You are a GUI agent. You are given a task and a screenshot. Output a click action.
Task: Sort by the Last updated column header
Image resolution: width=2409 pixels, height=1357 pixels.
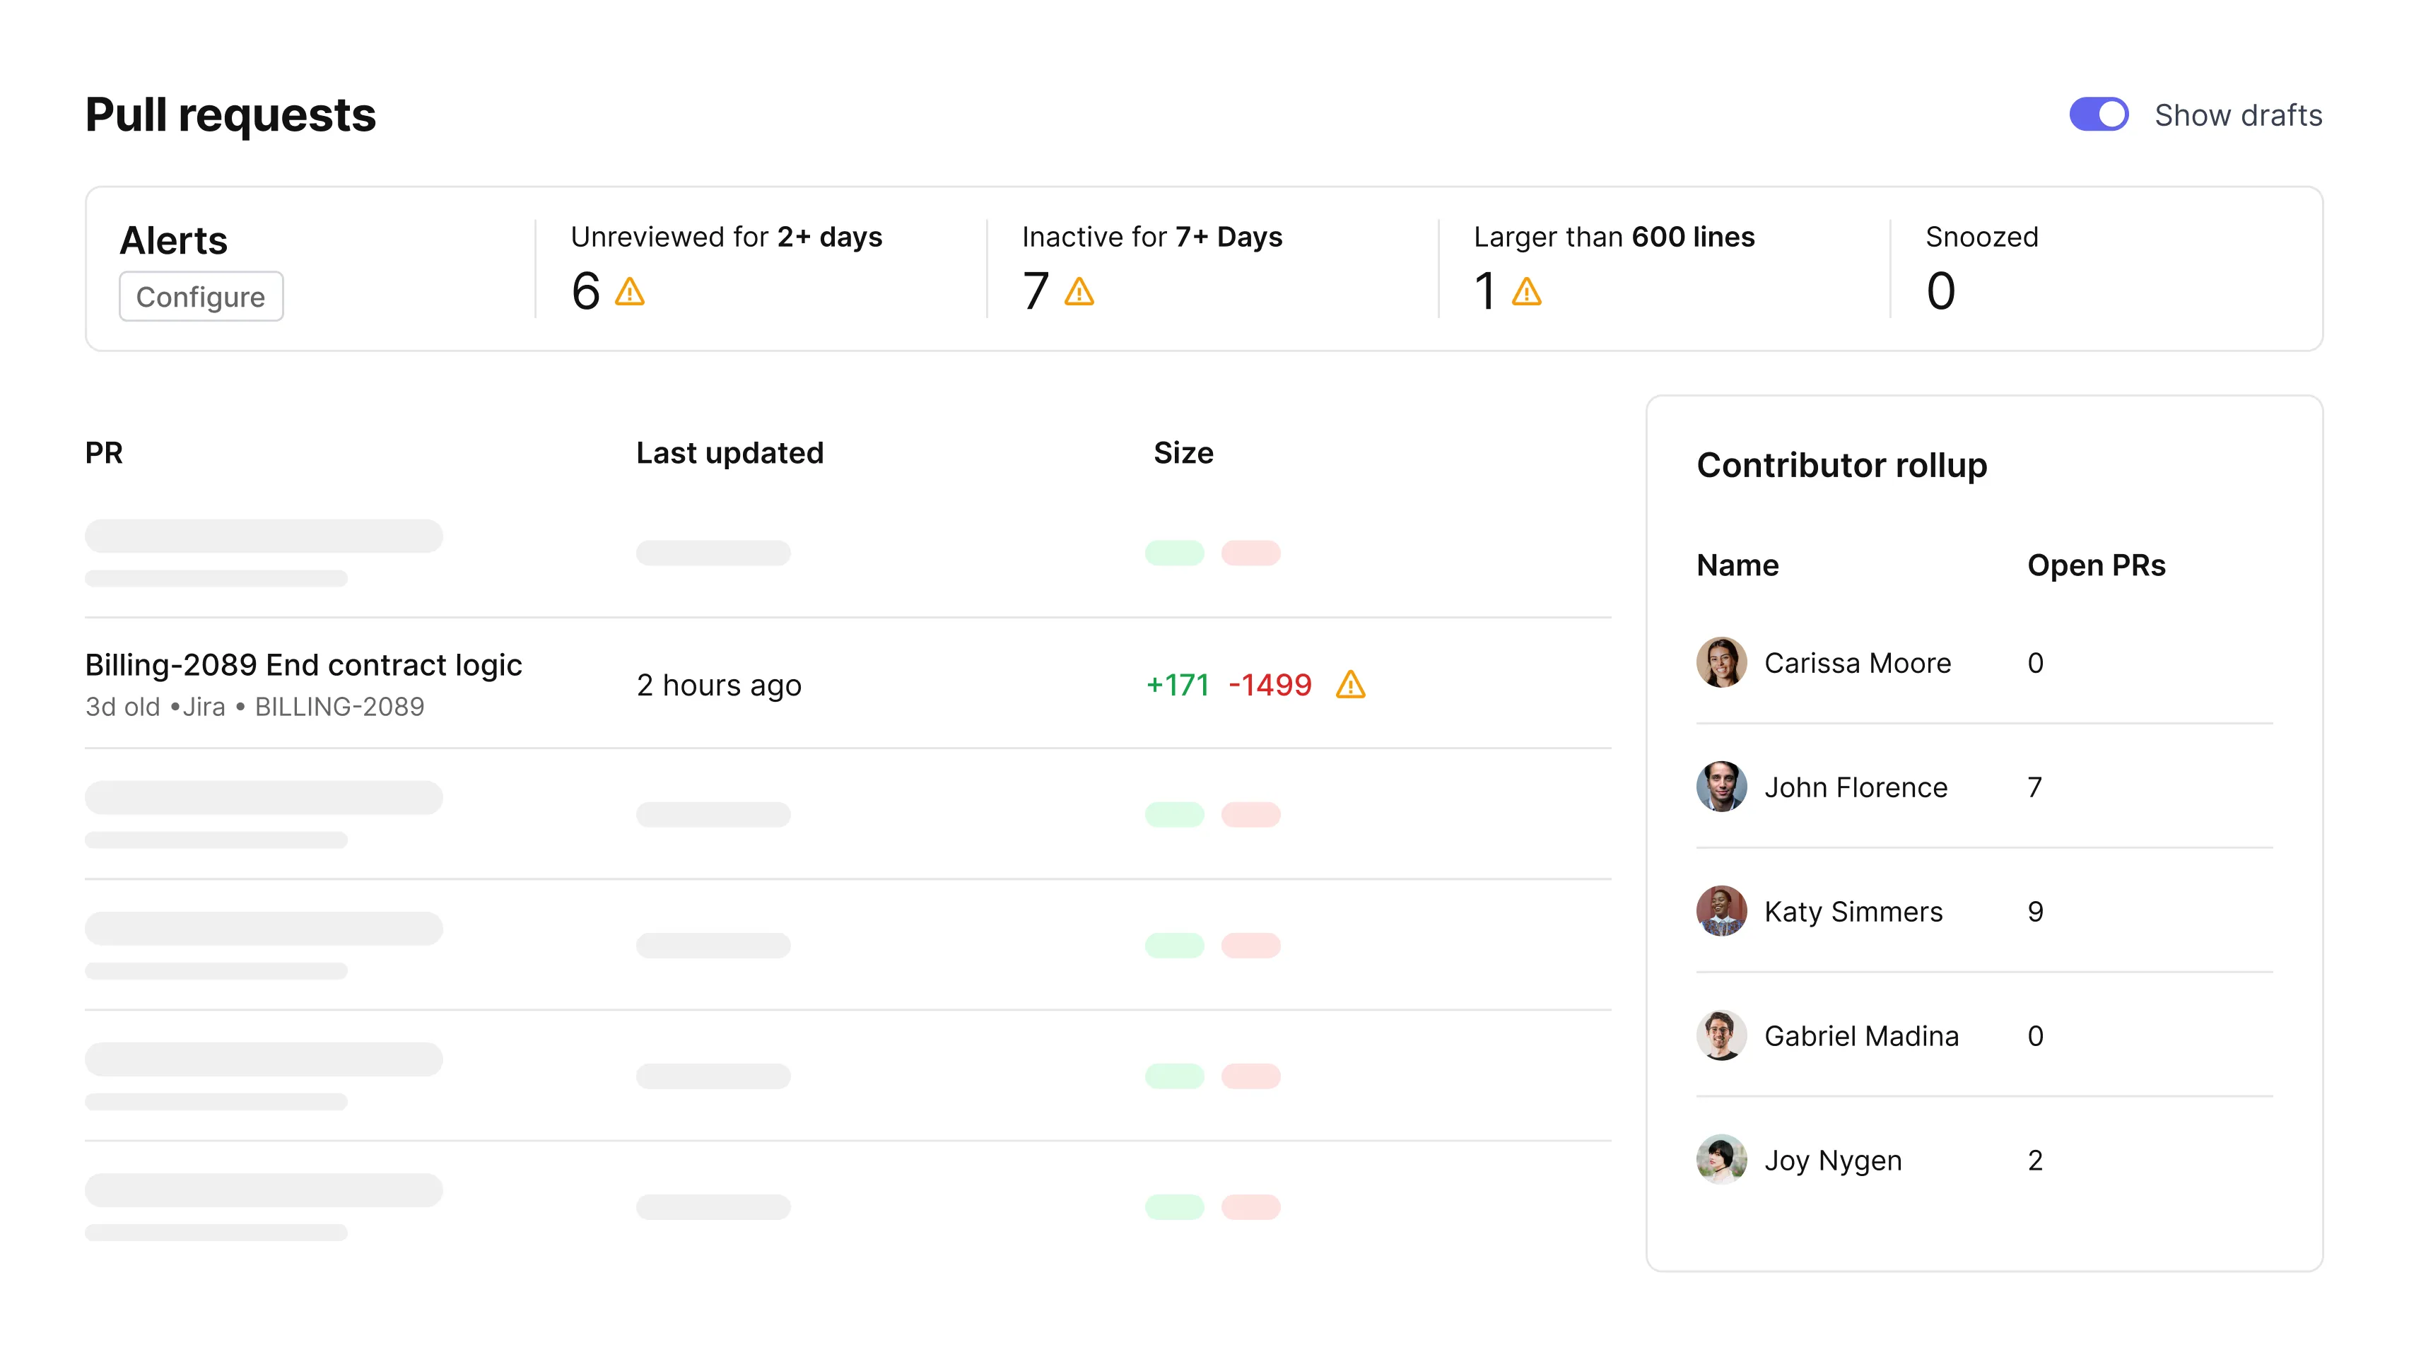pos(729,454)
